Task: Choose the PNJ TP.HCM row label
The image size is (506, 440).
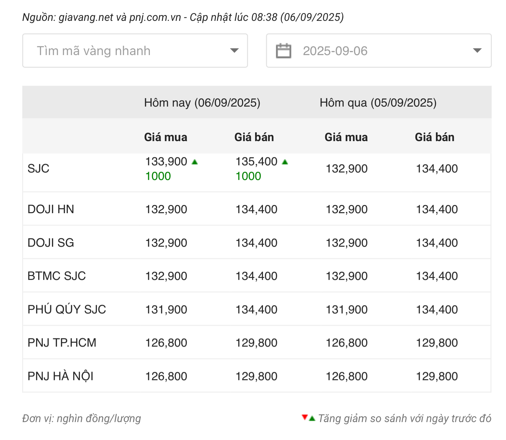Action: pyautogui.click(x=62, y=343)
